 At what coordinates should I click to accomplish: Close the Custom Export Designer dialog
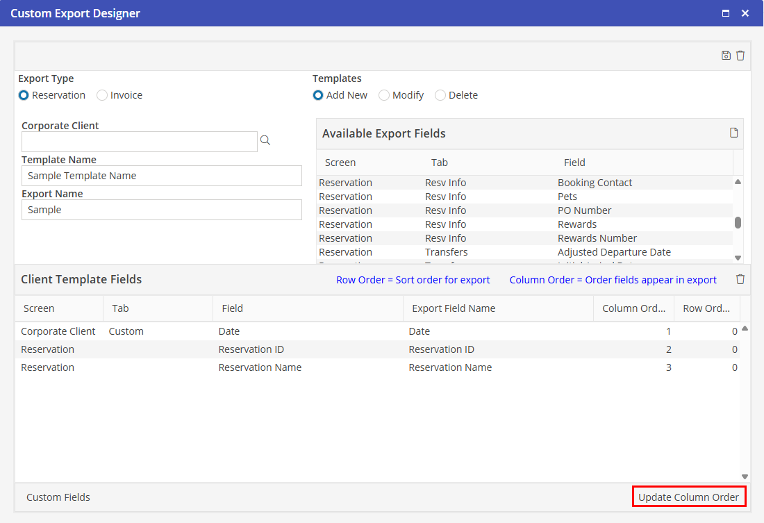pyautogui.click(x=745, y=13)
